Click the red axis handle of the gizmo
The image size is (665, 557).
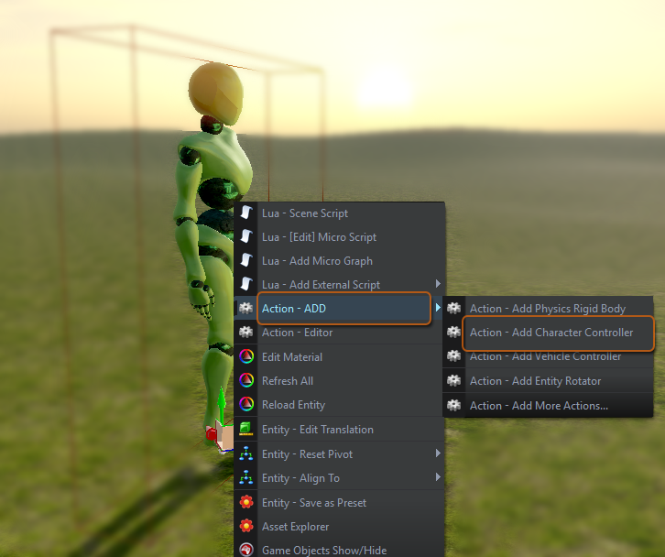[x=211, y=433]
